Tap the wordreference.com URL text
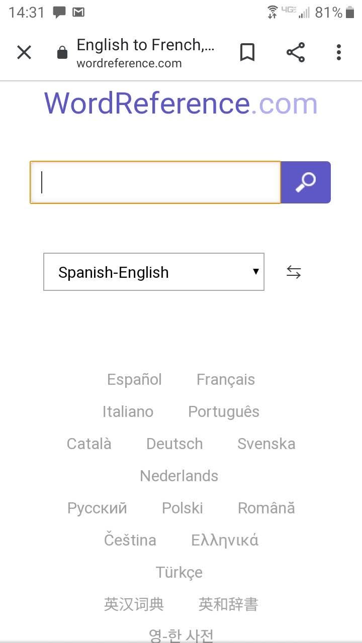The image size is (362, 643). pyautogui.click(x=129, y=64)
